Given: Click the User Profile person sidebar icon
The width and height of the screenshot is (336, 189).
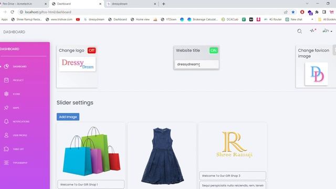Looking at the screenshot, I should pos(6,135).
